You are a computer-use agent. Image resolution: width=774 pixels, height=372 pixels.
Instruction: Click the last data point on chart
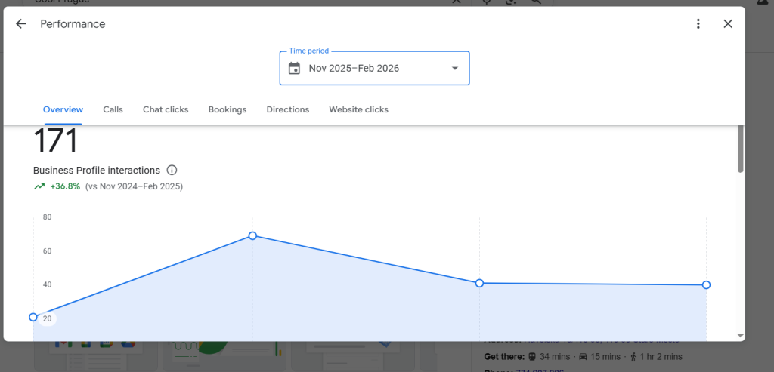[706, 285]
